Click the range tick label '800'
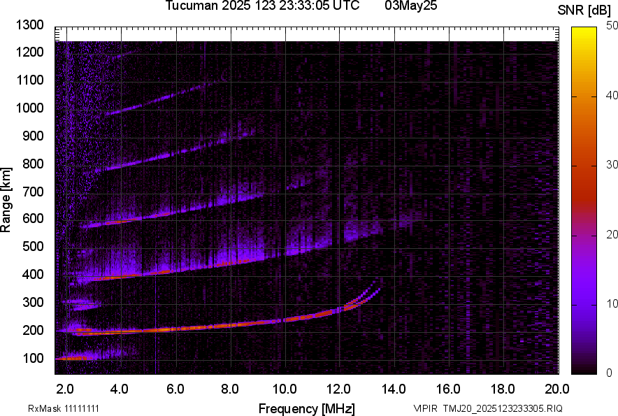The height and width of the screenshot is (416, 618). click(x=33, y=164)
